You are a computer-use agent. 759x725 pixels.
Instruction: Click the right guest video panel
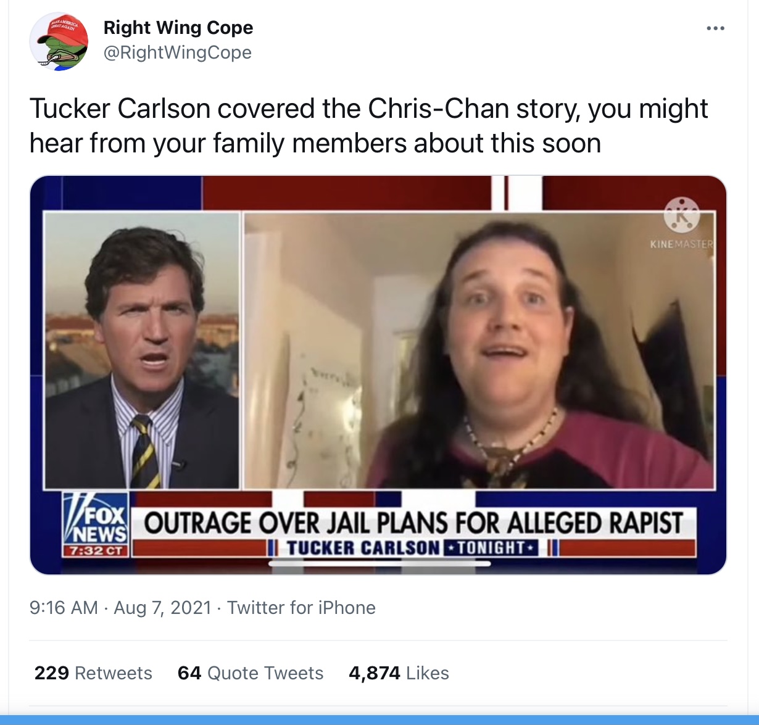479,350
